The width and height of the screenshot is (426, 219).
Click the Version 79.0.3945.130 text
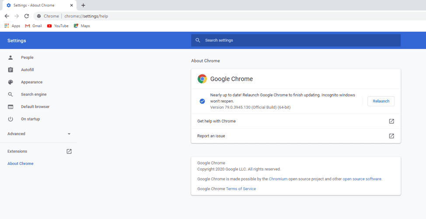point(251,107)
